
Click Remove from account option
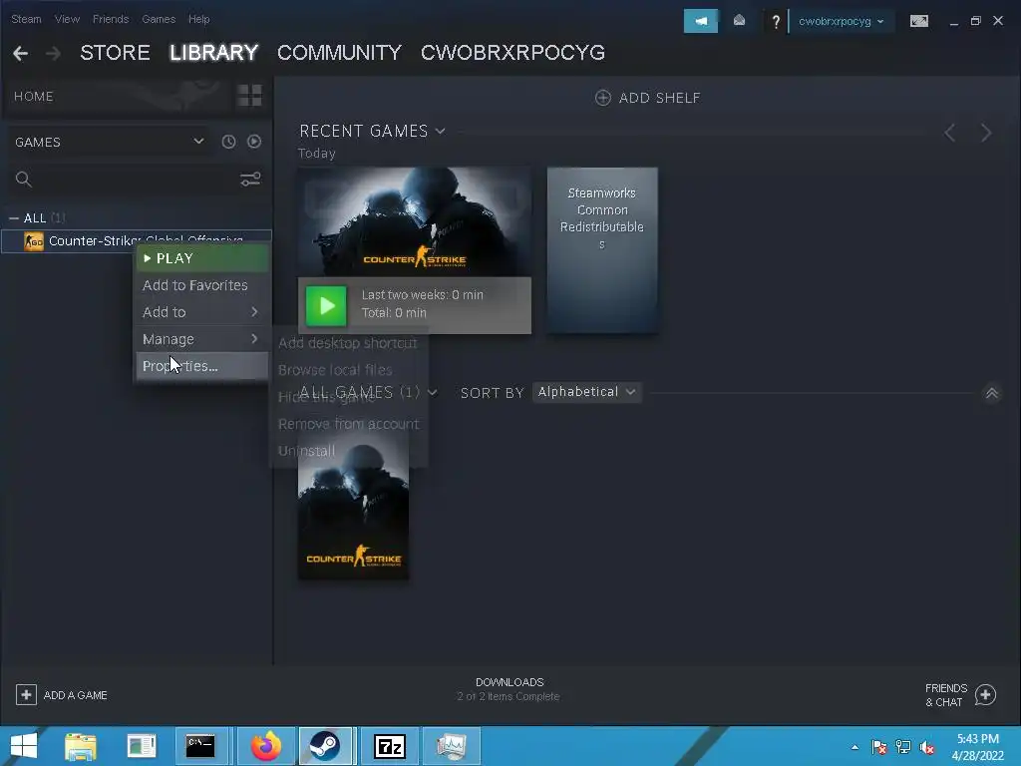point(348,424)
